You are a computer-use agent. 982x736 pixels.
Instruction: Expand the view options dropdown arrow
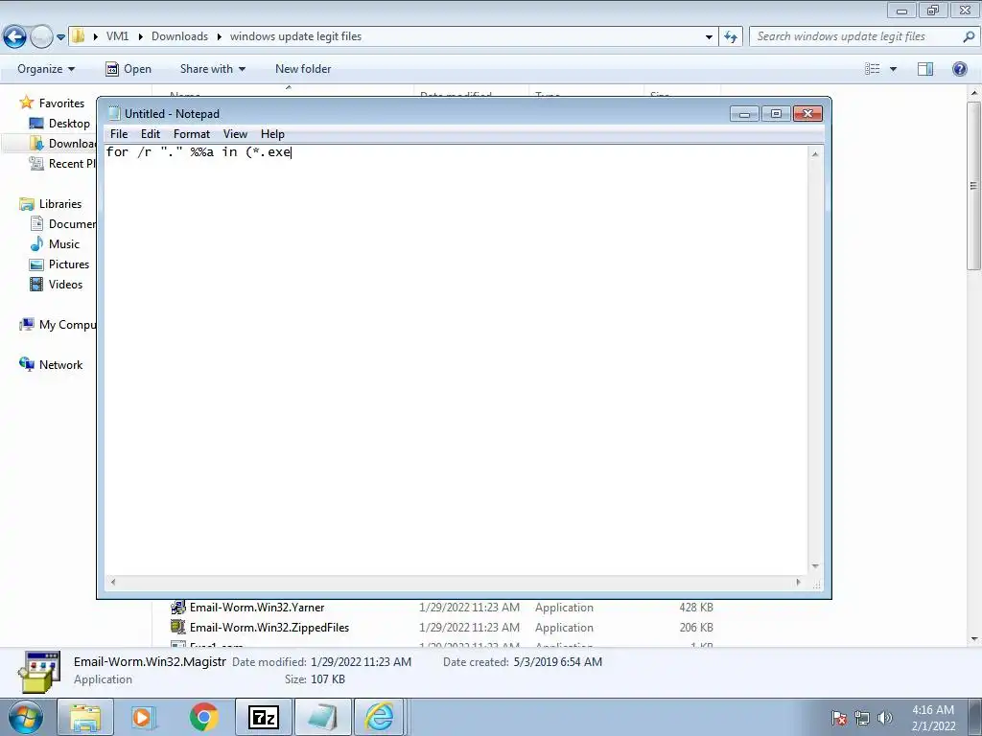(x=893, y=69)
